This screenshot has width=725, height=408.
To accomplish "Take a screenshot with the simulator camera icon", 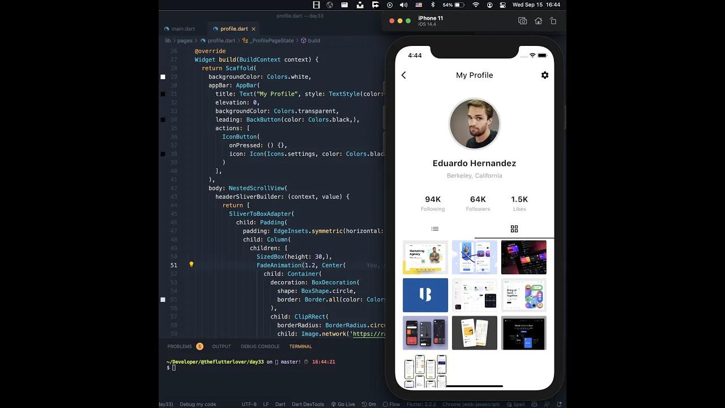I will (x=522, y=20).
